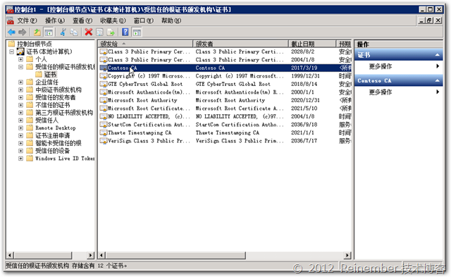
Task: Click the Properties toolbar icon
Action: 99,32
